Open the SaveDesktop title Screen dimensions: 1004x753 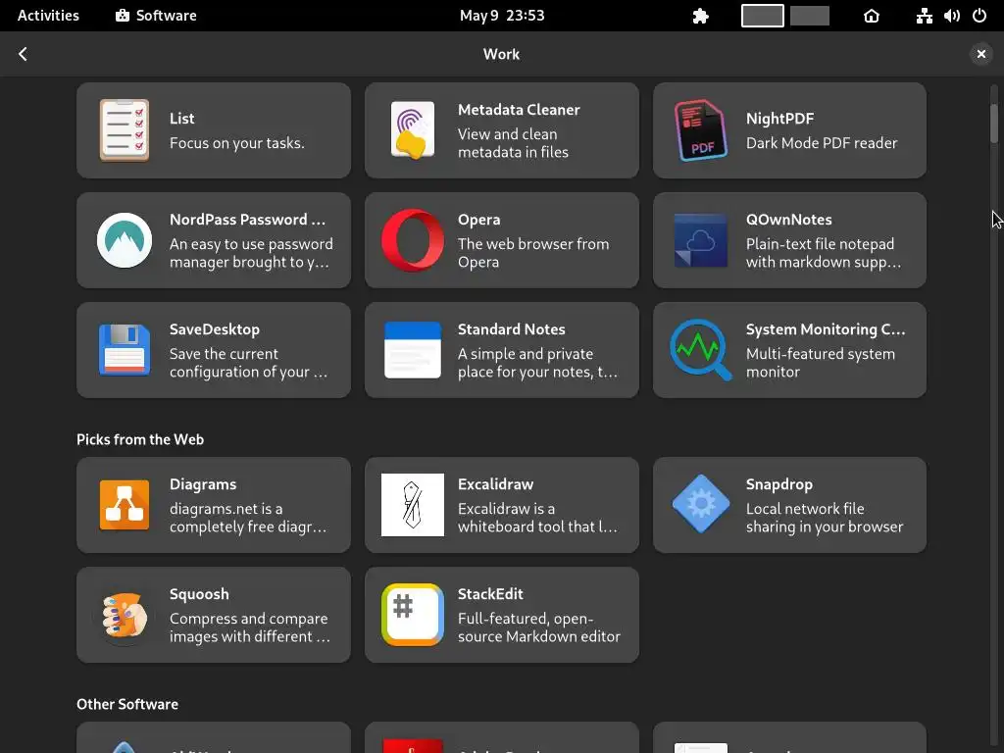click(215, 329)
